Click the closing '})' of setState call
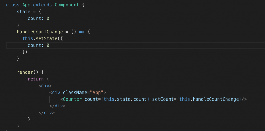The image size is (265, 131). pos(25,52)
